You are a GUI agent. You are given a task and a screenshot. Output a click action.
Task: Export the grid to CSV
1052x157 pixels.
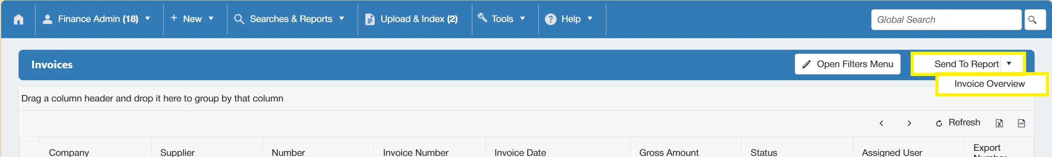[x=1021, y=123]
